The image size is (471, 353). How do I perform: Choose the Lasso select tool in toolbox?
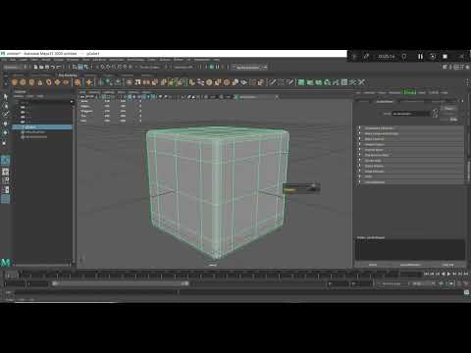pyautogui.click(x=6, y=106)
